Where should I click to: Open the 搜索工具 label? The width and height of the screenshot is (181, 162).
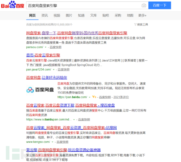[142, 24]
